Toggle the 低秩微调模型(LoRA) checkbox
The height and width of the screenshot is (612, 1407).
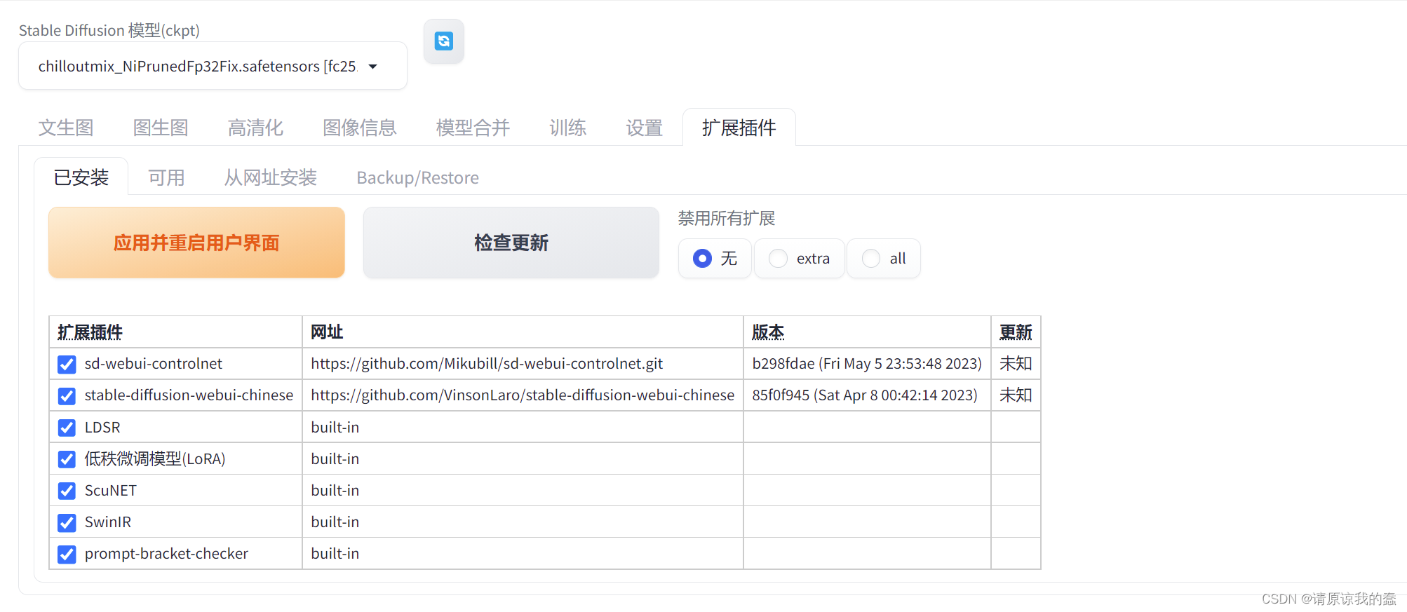67,459
